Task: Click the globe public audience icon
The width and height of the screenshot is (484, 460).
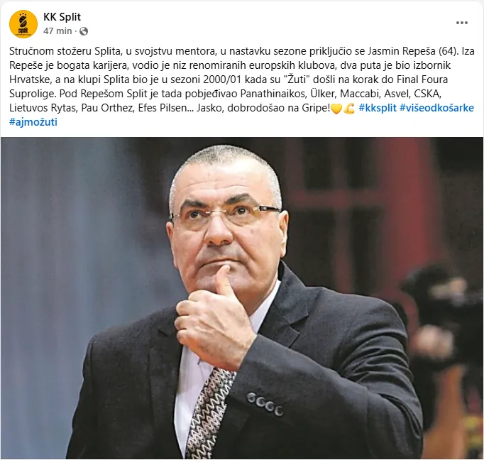Action: click(84, 31)
